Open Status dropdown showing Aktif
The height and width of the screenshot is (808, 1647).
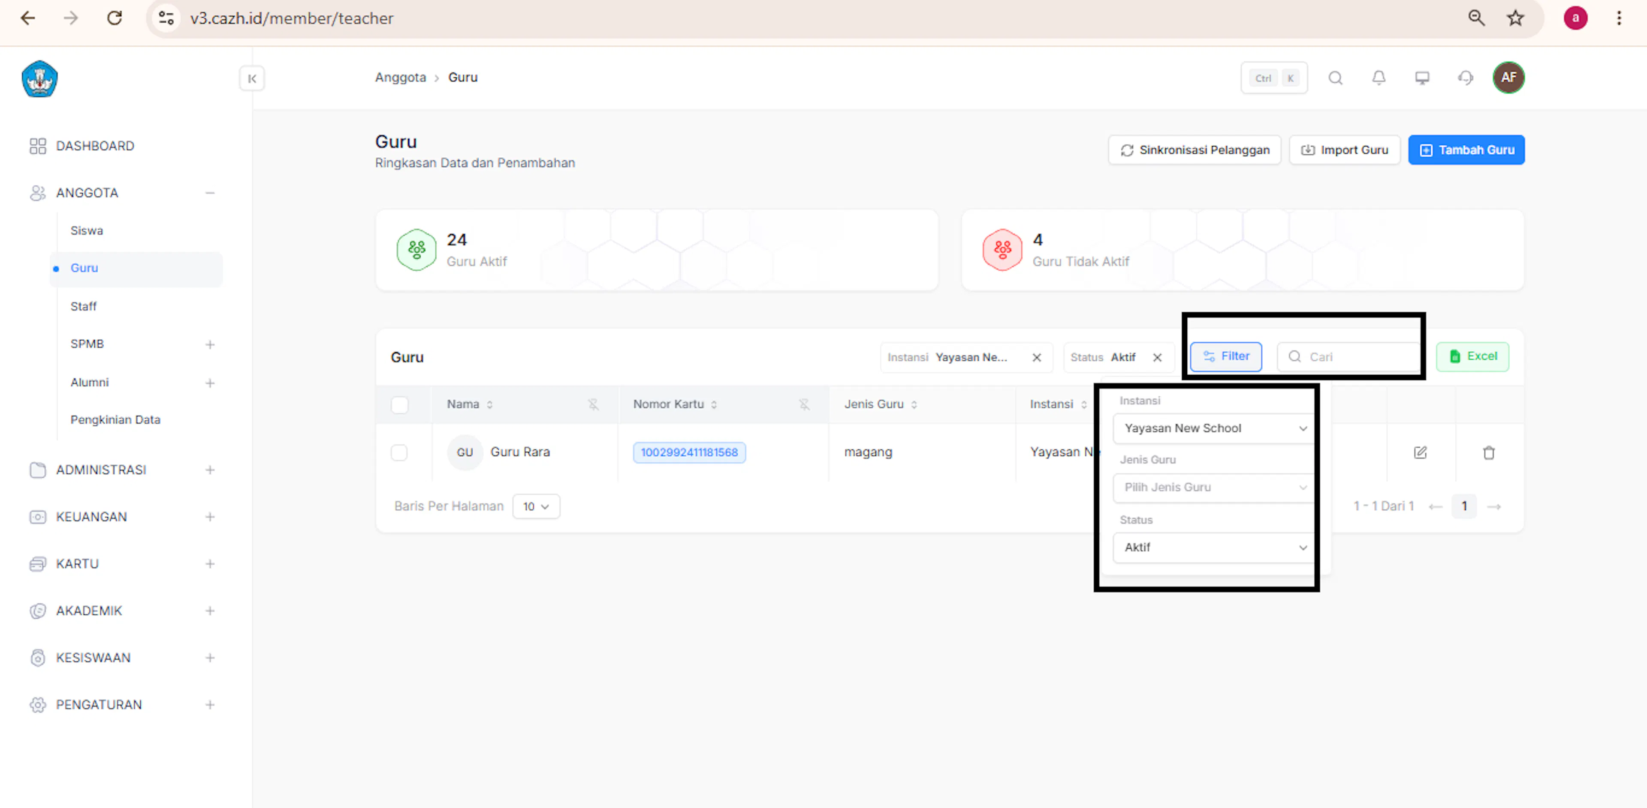pyautogui.click(x=1214, y=548)
